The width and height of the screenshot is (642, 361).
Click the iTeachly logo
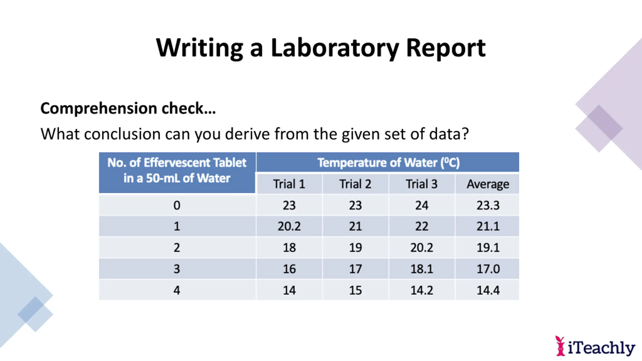click(595, 347)
